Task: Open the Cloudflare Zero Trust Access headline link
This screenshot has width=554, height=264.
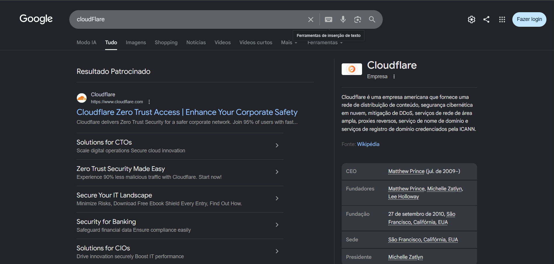Action: [x=187, y=112]
